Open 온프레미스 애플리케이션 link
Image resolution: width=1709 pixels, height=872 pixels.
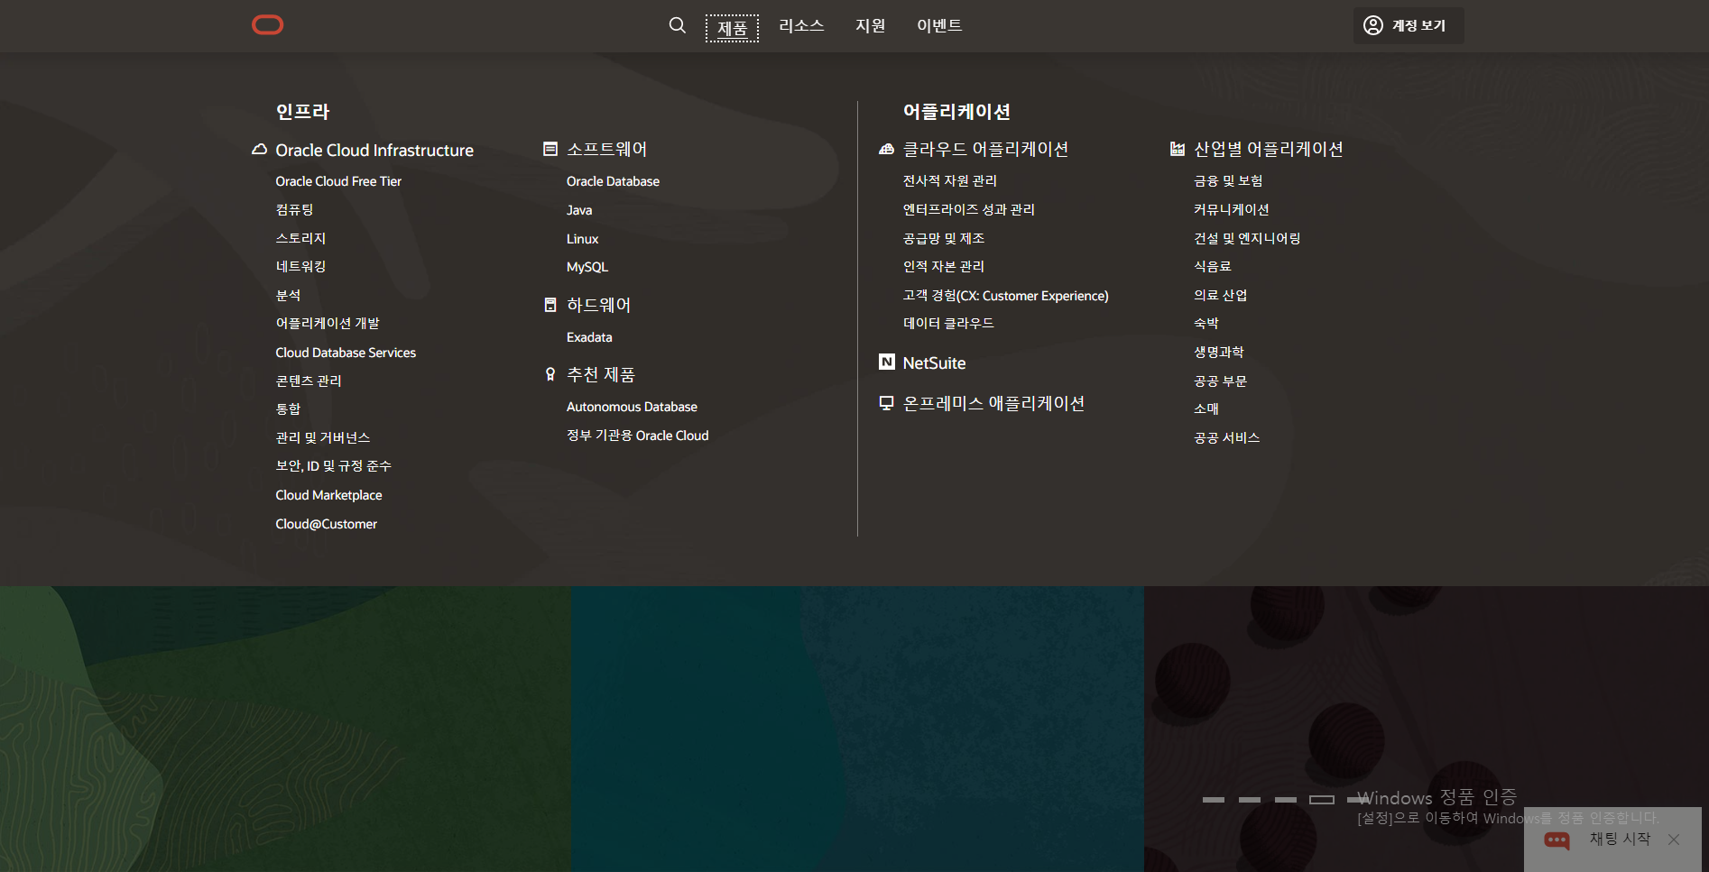coord(993,403)
